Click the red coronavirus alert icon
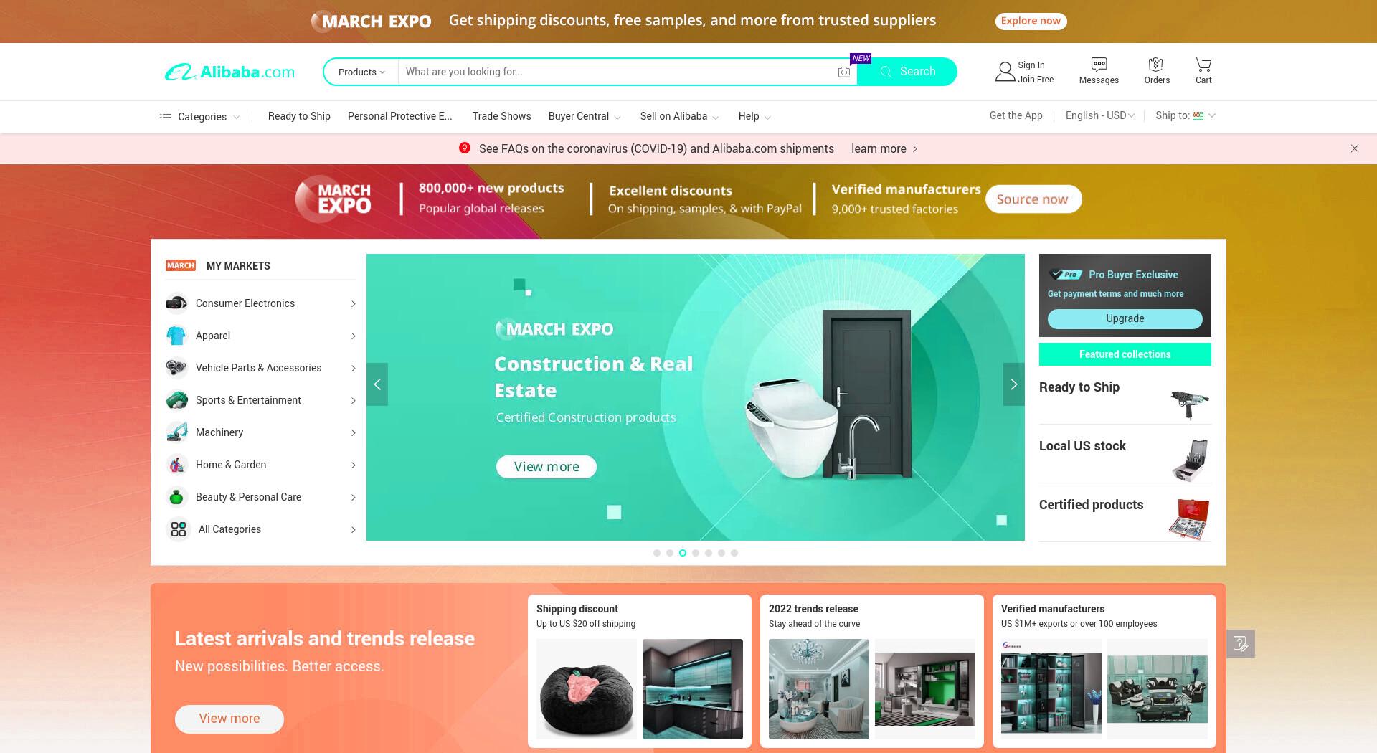Image resolution: width=1377 pixels, height=753 pixels. coord(465,148)
